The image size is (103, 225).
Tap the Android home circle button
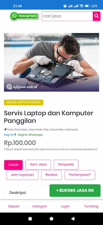point(51,219)
